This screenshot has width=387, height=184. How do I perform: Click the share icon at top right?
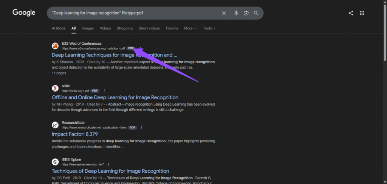tap(351, 13)
